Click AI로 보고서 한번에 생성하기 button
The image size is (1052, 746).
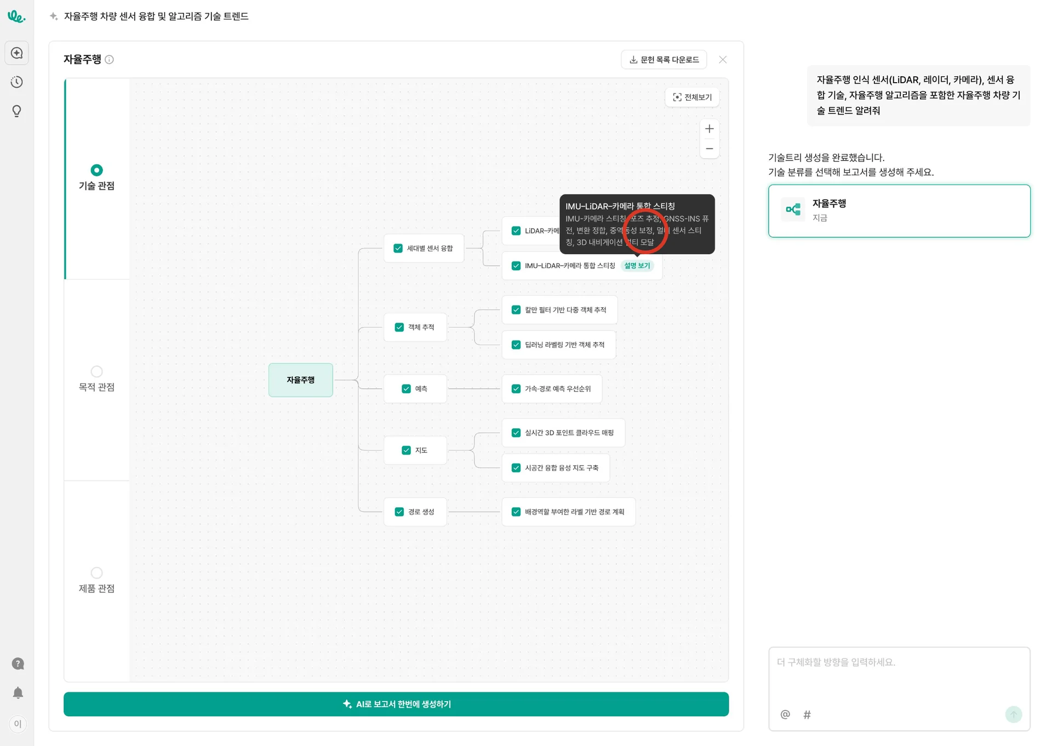(x=396, y=704)
